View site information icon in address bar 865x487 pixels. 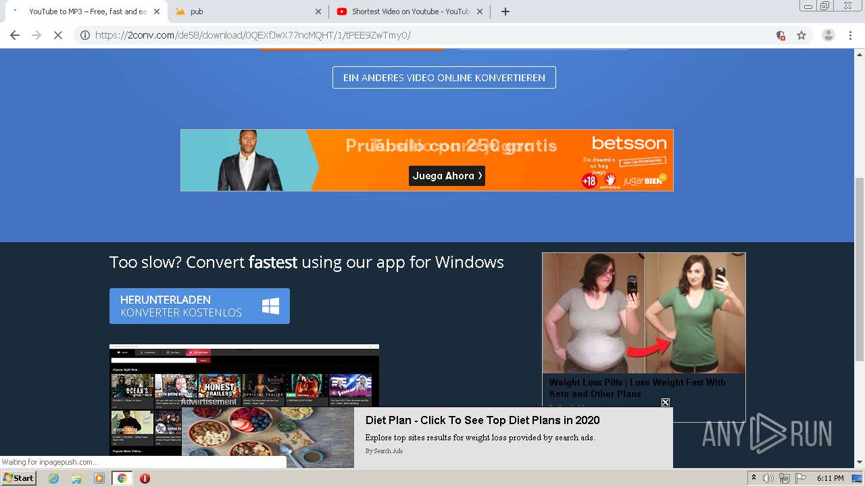[85, 35]
